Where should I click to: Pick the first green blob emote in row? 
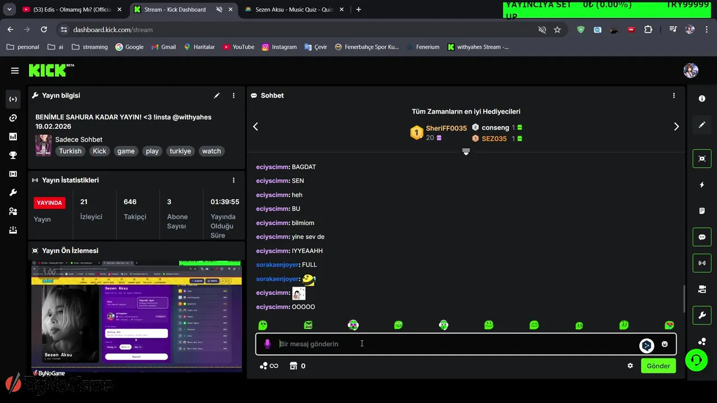coord(263,325)
